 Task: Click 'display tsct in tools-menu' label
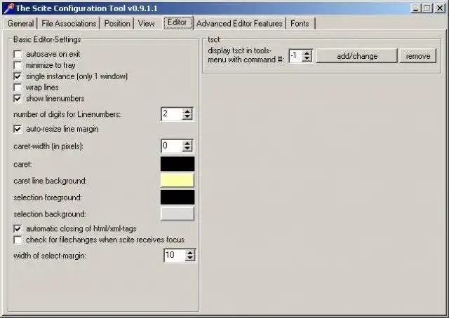246,55
